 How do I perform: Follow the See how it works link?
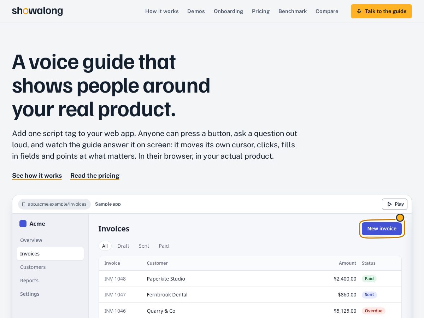tap(37, 176)
